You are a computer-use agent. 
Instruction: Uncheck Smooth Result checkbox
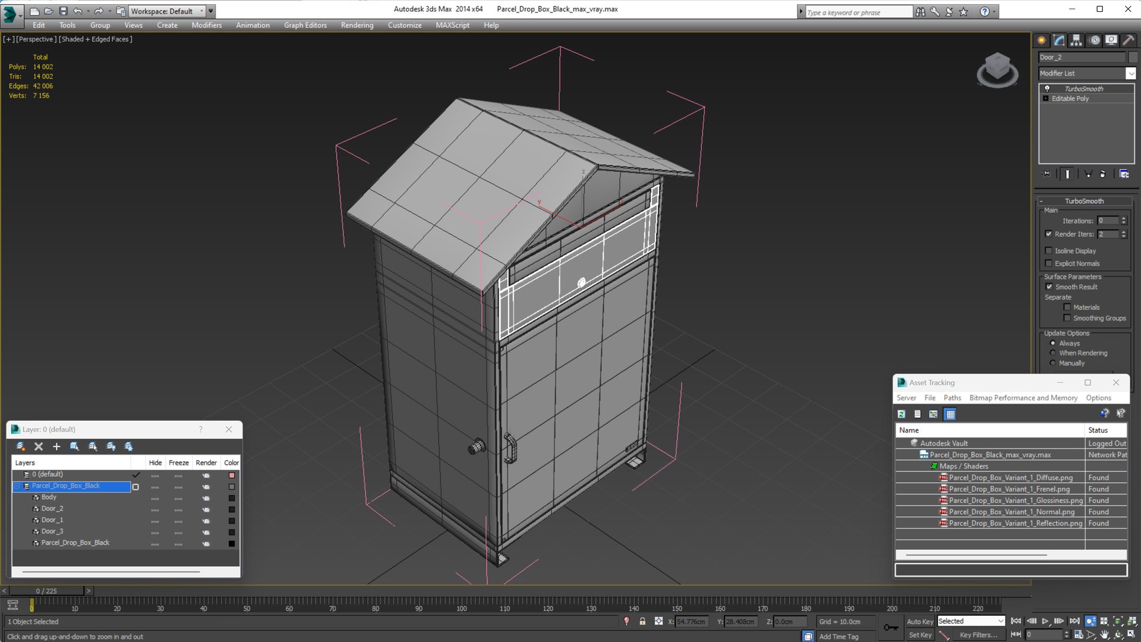click(x=1049, y=287)
